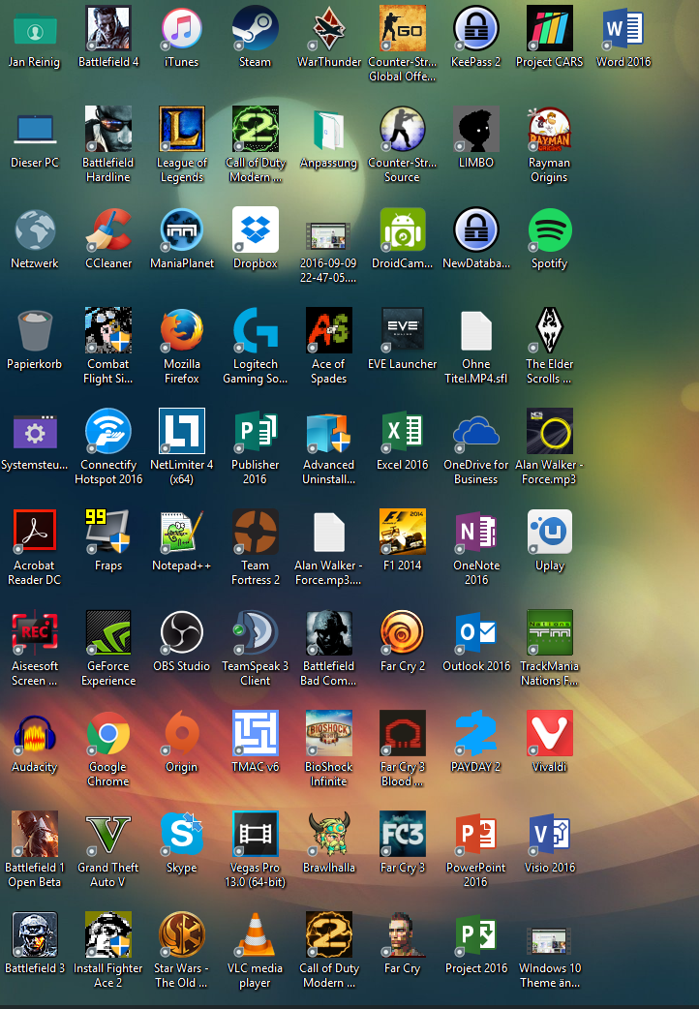Screen dimensions: 699x1009
Task: Select TeamSpeak 3 Client icon
Action: (x=256, y=632)
